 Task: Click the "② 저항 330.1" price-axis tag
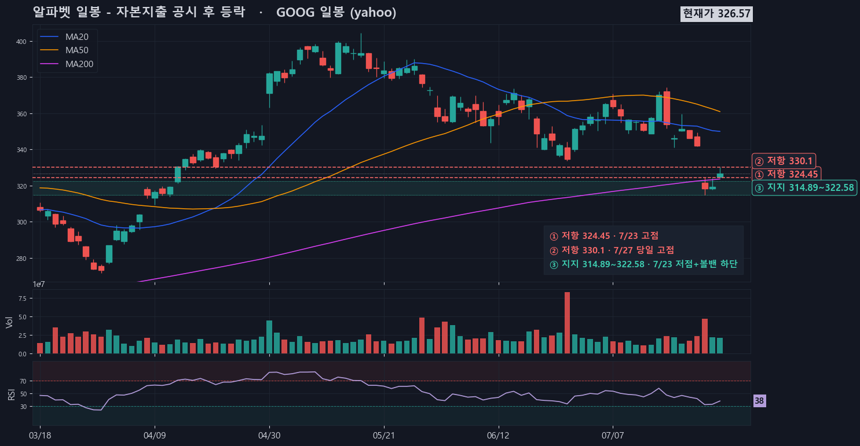(x=784, y=161)
